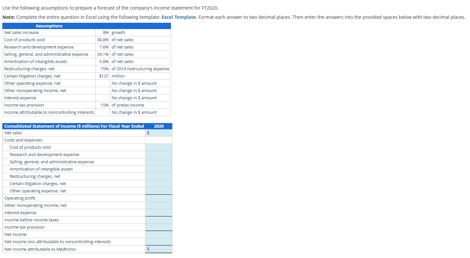Select the Cost of products sold answer cell

tap(159, 147)
